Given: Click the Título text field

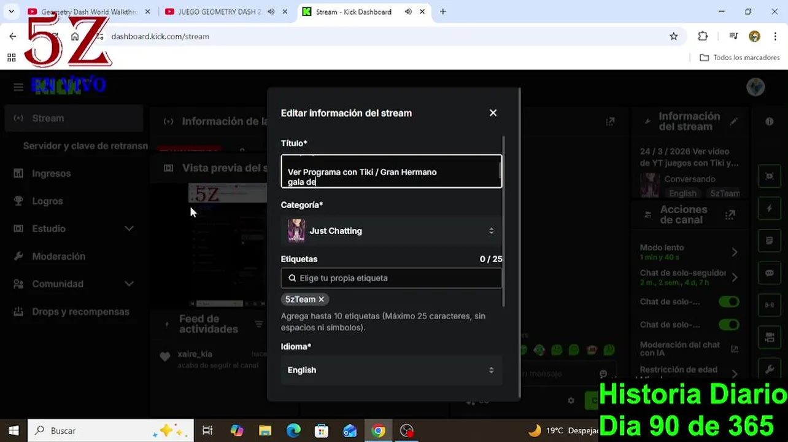Looking at the screenshot, I should click(x=391, y=171).
